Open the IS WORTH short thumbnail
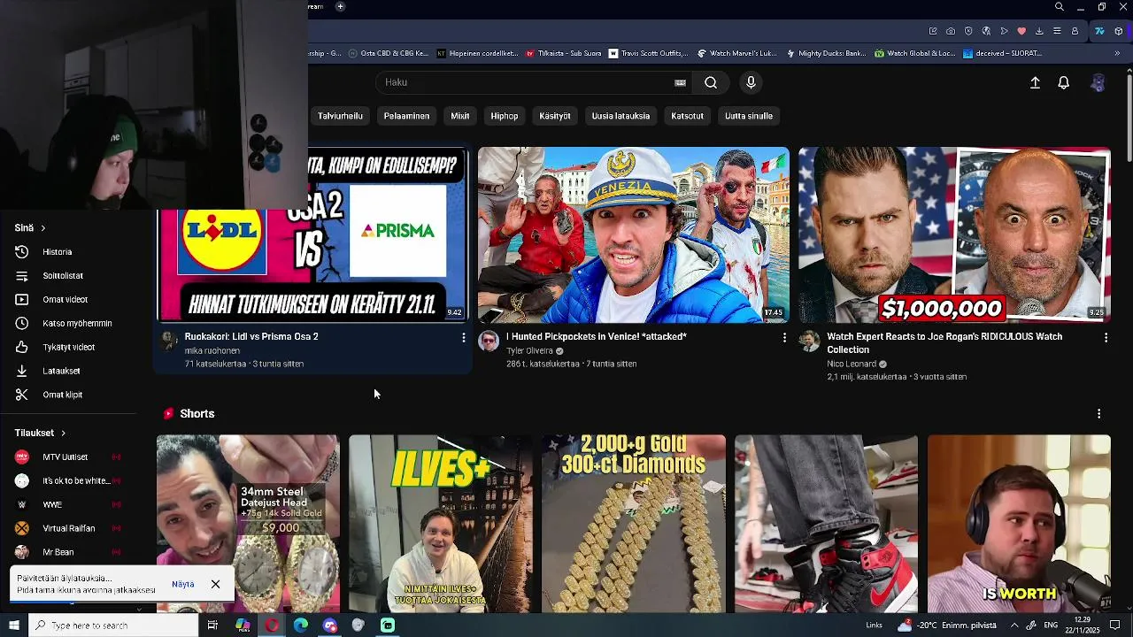This screenshot has width=1133, height=637. [x=1019, y=524]
